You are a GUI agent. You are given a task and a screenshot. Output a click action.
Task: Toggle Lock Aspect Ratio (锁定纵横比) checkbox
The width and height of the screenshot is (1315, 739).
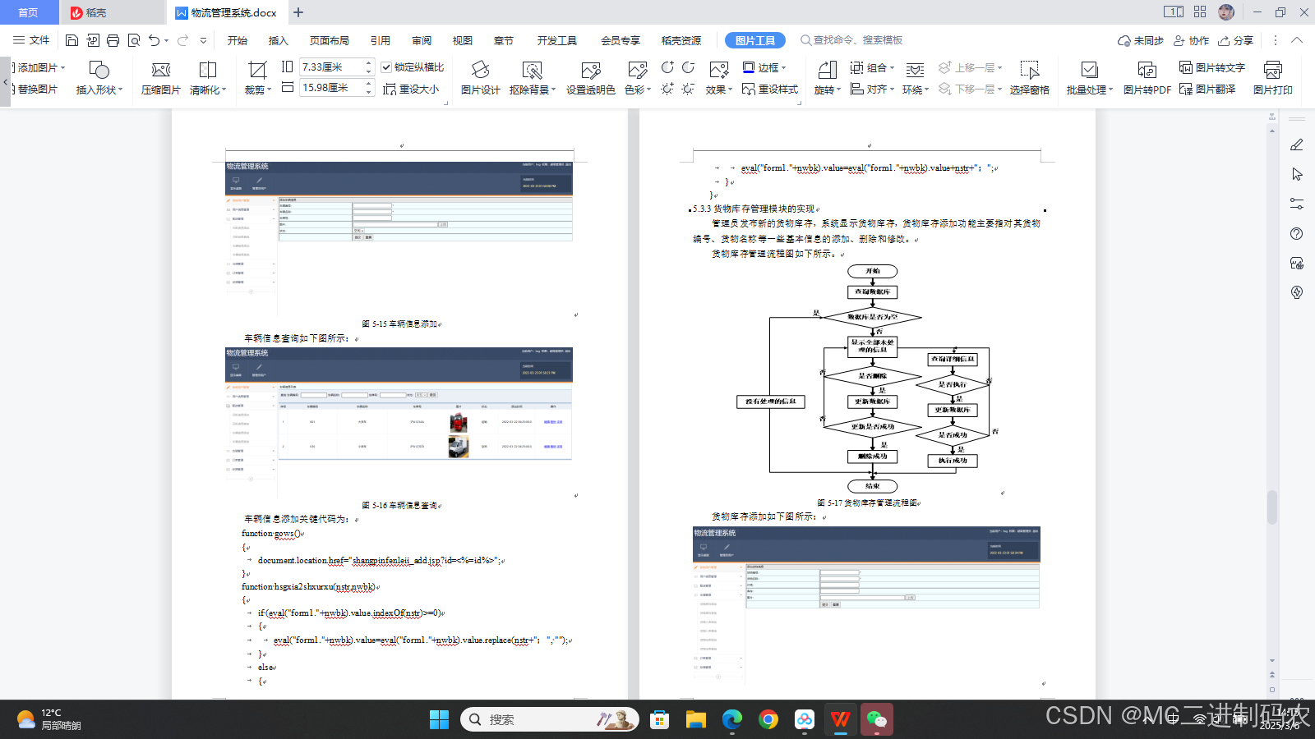pyautogui.click(x=386, y=67)
